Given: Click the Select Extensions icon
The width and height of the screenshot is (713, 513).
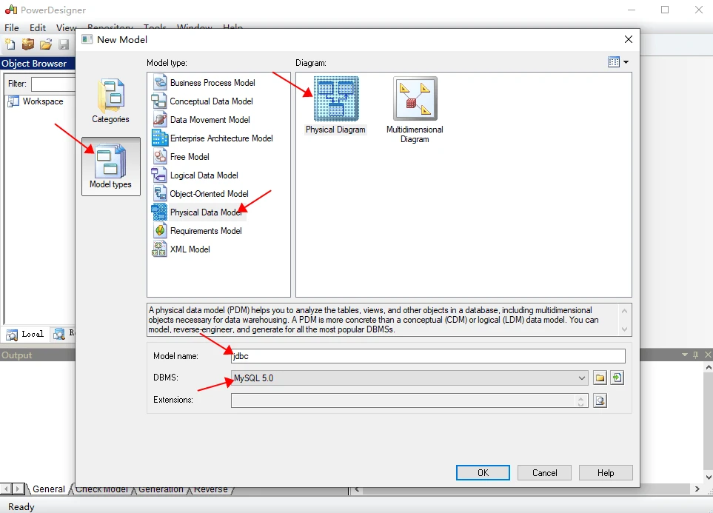Looking at the screenshot, I should point(600,400).
